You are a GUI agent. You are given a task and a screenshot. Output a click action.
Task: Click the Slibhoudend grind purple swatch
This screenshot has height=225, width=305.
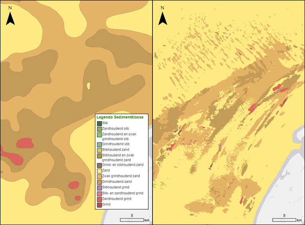[x=99, y=188]
